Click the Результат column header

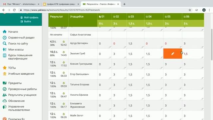56,17
